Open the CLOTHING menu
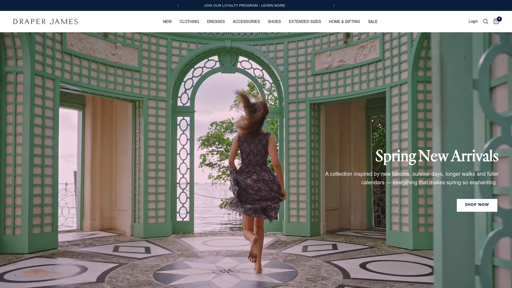512x288 pixels. [189, 22]
